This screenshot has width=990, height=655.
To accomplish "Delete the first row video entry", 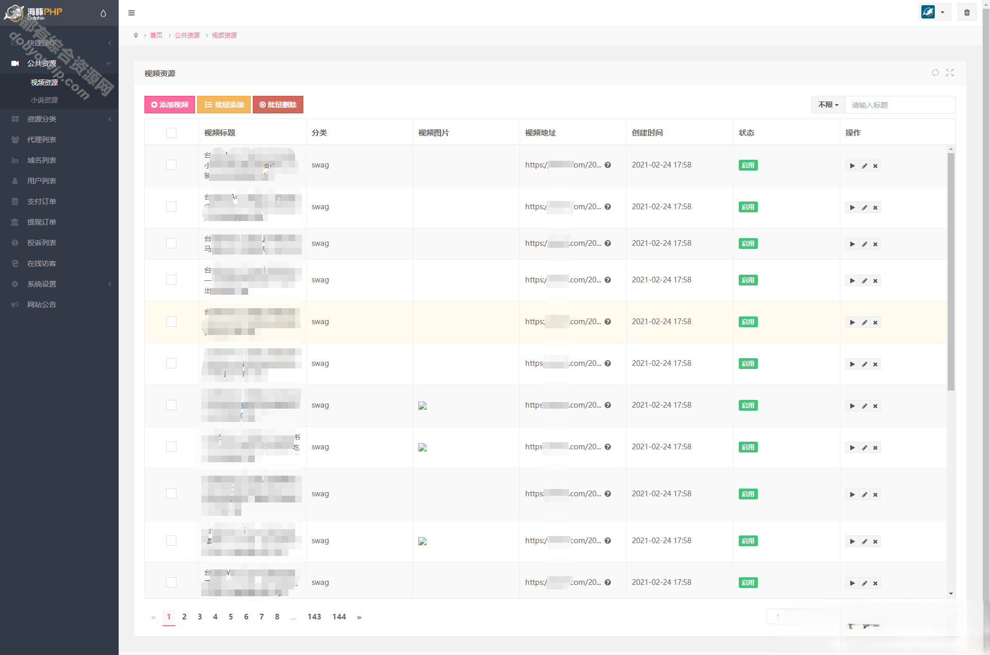I will pos(875,166).
